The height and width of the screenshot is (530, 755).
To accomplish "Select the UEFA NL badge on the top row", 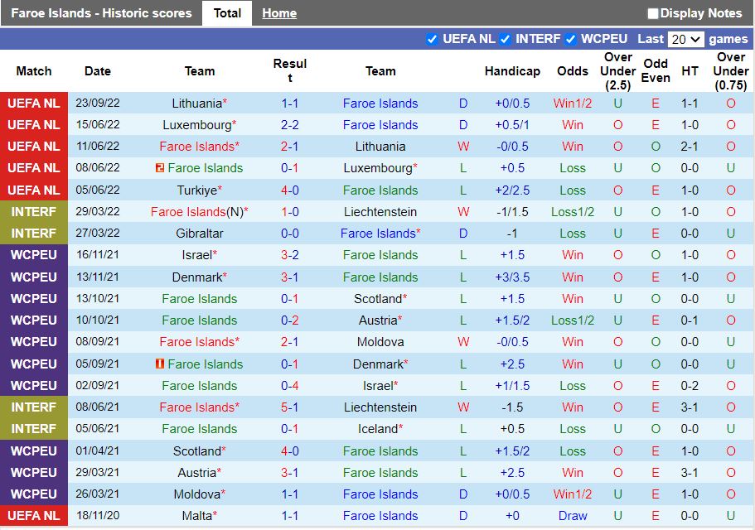I will (33, 104).
